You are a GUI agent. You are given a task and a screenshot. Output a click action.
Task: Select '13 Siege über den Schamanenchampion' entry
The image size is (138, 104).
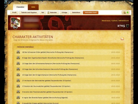51,64
